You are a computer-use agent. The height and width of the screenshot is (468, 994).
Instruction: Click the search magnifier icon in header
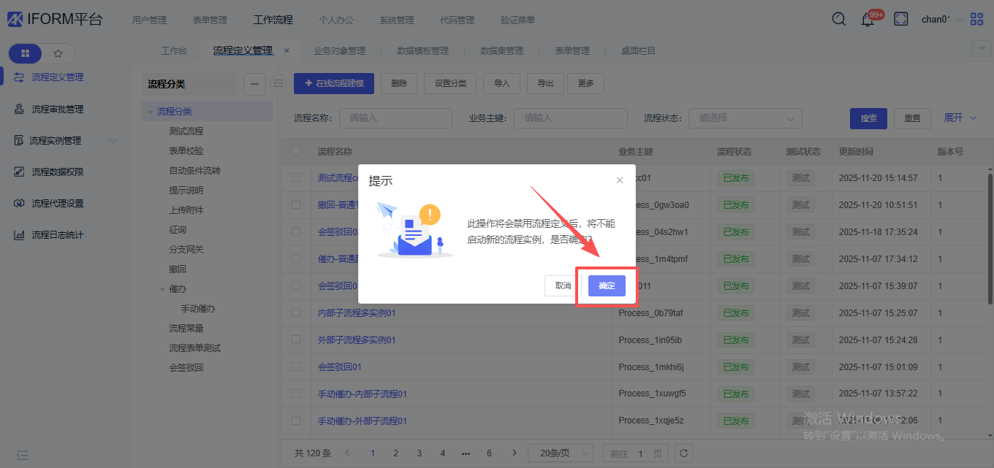point(839,20)
